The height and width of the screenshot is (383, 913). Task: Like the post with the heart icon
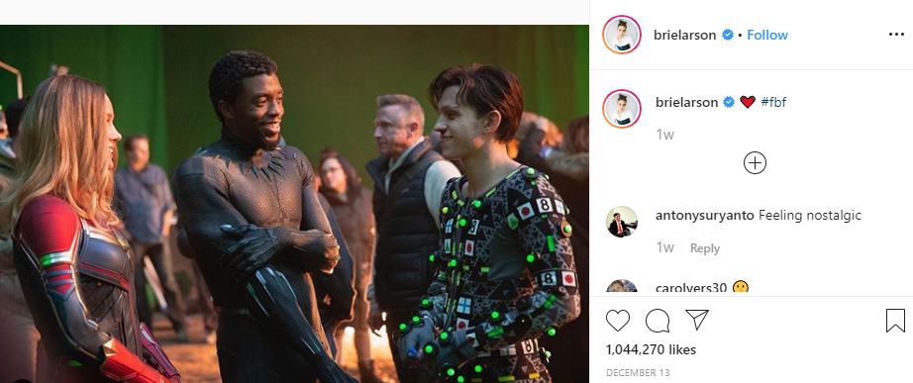[x=618, y=320]
